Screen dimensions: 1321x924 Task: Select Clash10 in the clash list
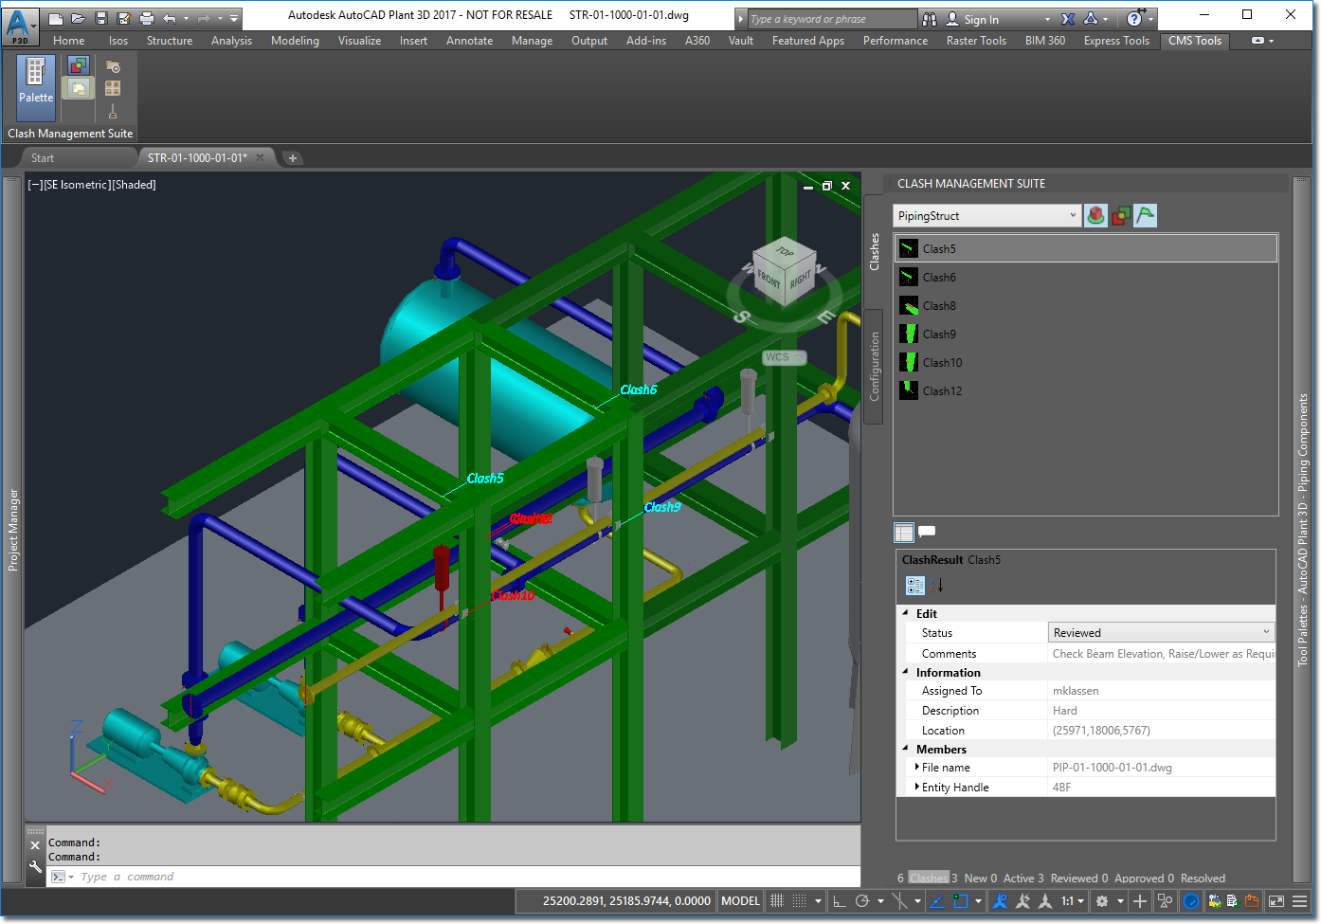(x=942, y=363)
